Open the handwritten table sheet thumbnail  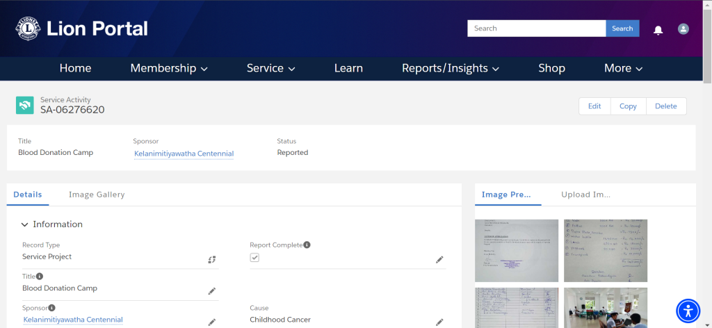(517, 308)
